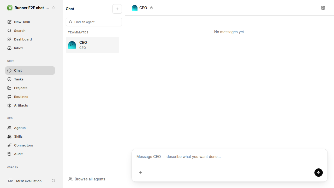
Task: View the Audit log
Action: pos(30,154)
